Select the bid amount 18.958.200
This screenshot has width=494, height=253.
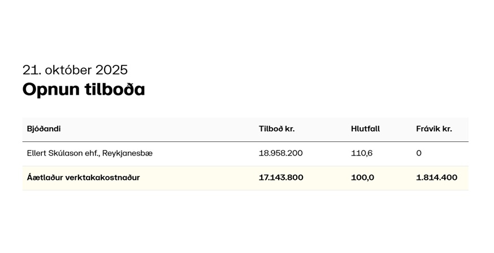point(280,153)
